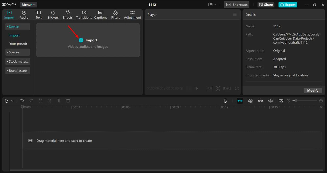The height and width of the screenshot is (173, 327).
Task: Click the 30.00fps frame rate value
Action: pos(279,67)
